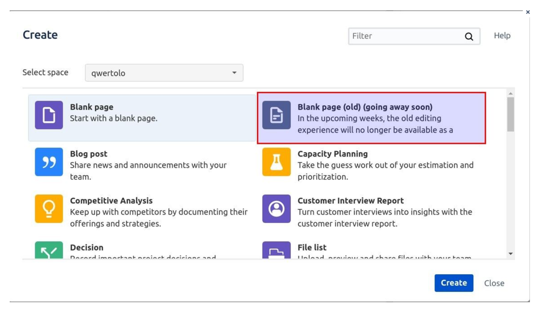Click the scrollbar down arrow

click(510, 254)
